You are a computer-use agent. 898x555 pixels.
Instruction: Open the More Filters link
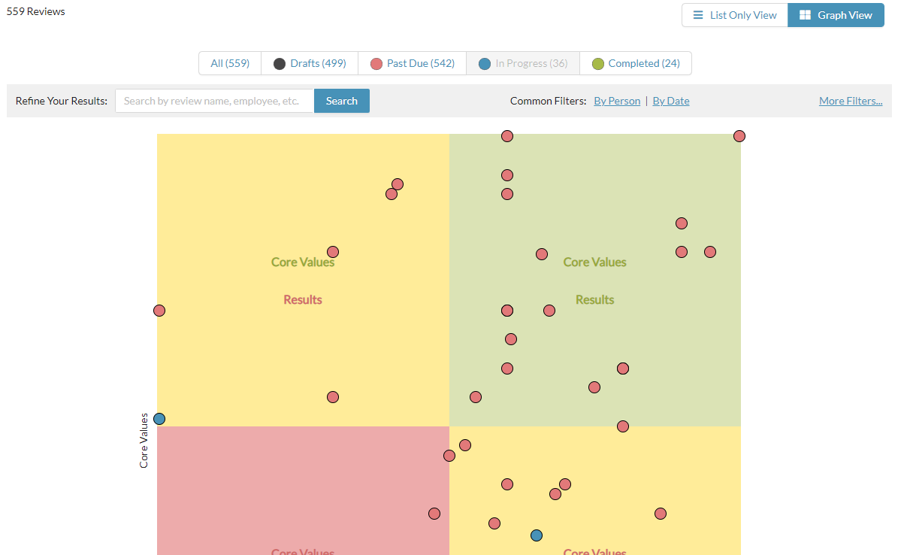click(x=851, y=101)
